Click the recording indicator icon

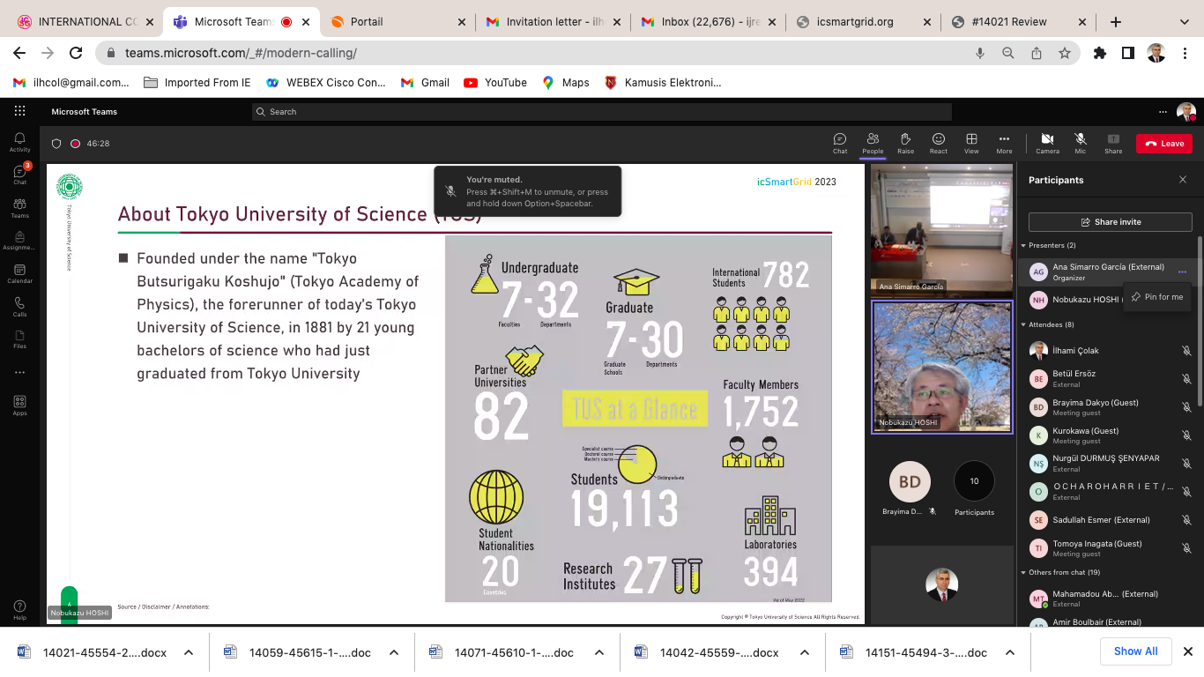pyautogui.click(x=76, y=144)
